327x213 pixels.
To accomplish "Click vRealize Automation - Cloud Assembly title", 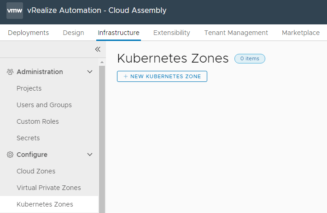I will point(97,11).
